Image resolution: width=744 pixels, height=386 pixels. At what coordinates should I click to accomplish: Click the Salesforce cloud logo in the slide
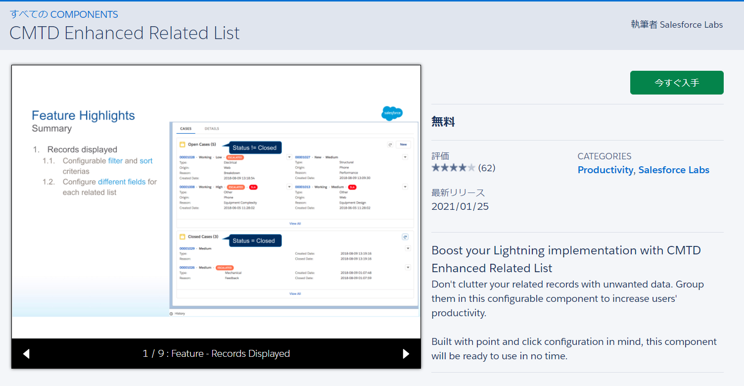392,113
